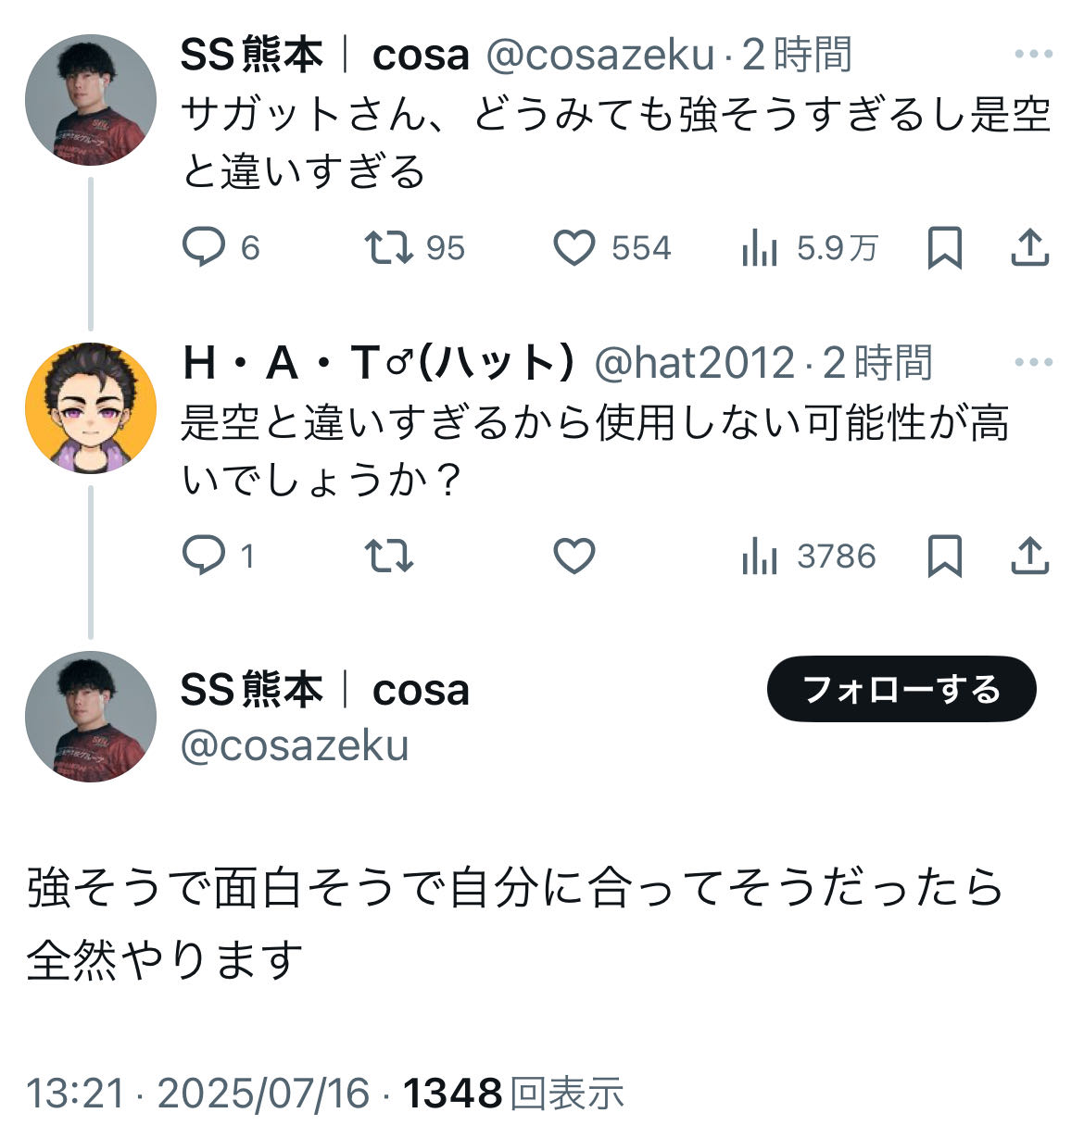Repost the tweet by @hat2012

click(388, 556)
